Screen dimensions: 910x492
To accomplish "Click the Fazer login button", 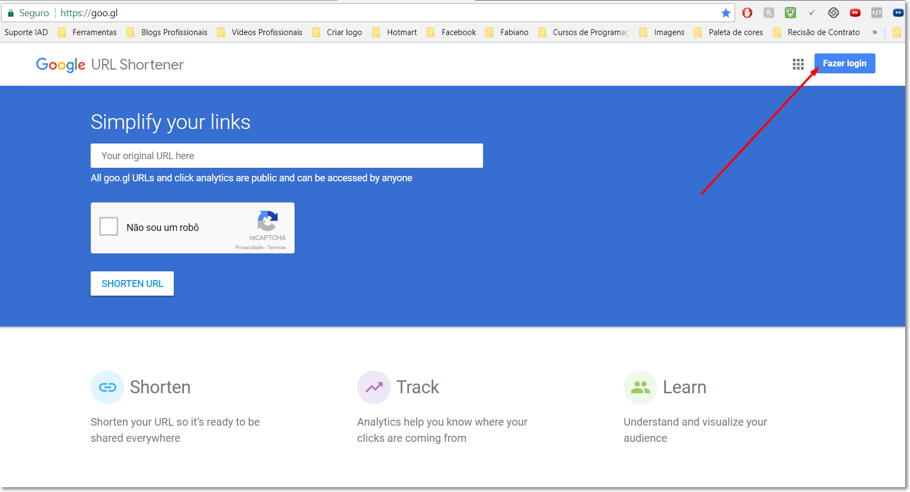I will pos(845,63).
